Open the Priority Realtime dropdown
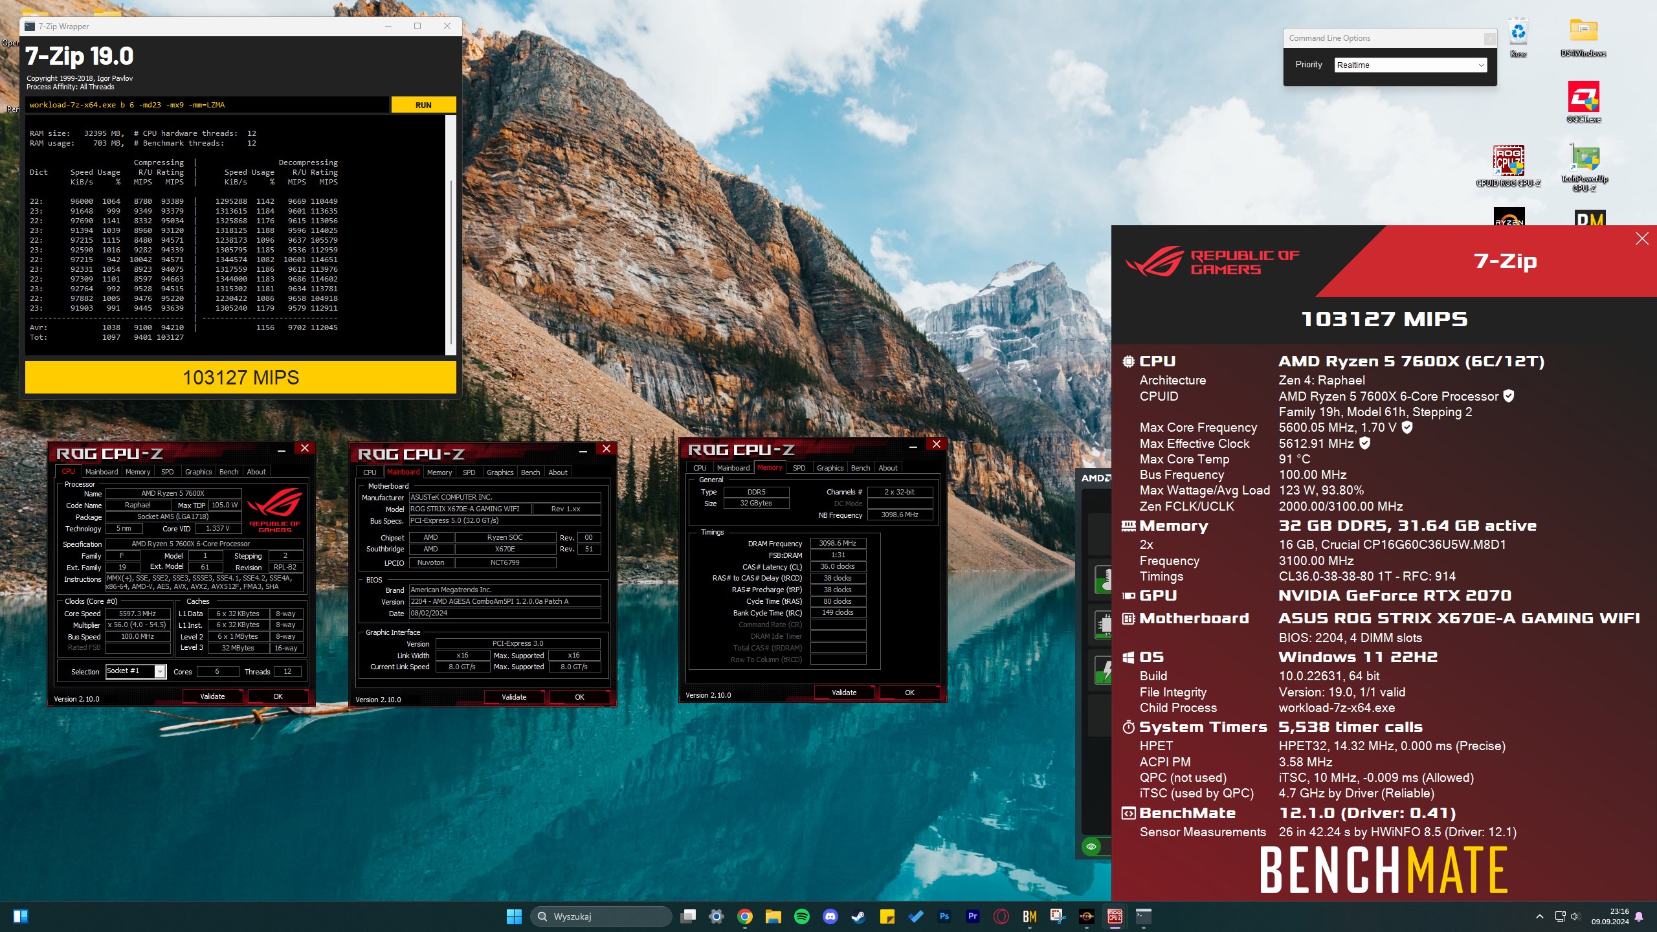Screen dimensions: 1657x932 pos(1410,65)
